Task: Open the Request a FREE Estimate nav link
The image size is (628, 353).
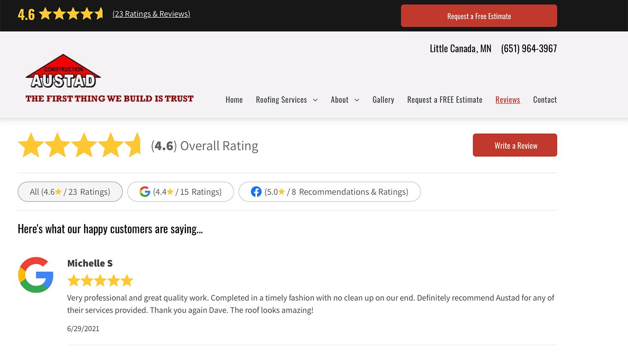Action: 445,100
